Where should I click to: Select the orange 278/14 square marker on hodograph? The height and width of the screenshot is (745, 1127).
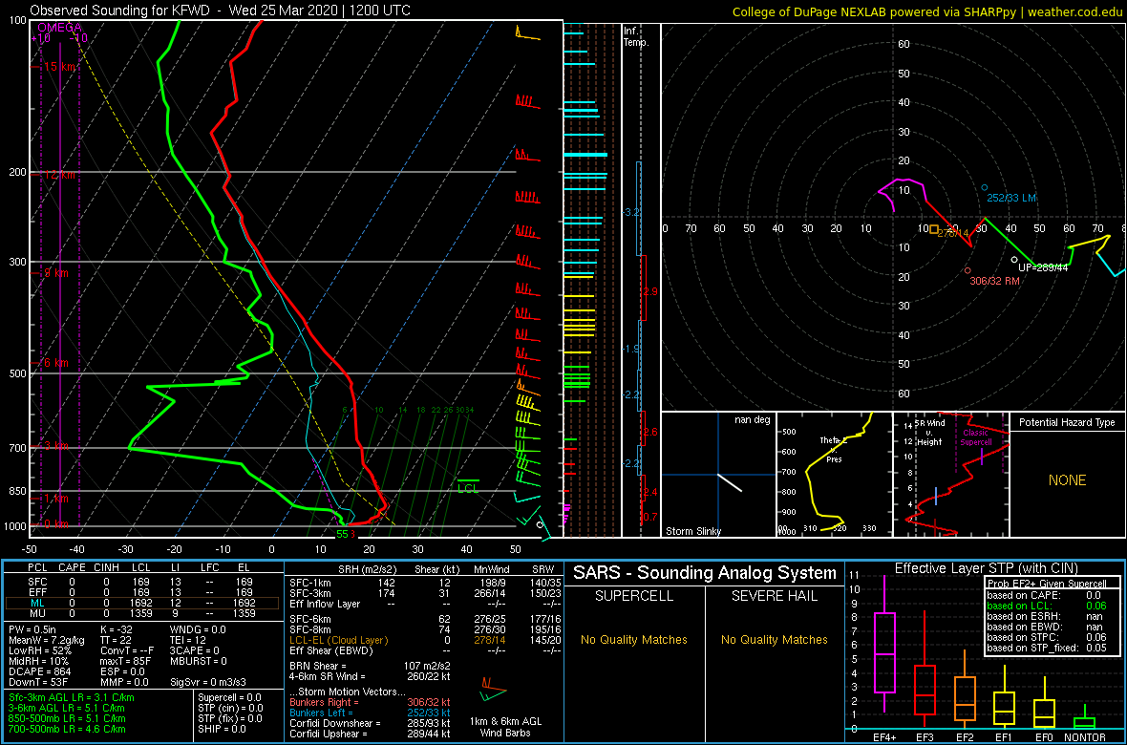(x=934, y=229)
